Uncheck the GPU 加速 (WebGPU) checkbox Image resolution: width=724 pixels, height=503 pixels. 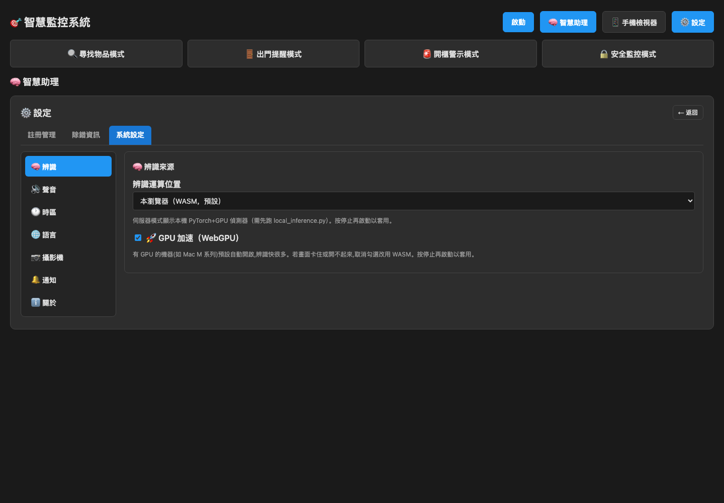click(138, 238)
